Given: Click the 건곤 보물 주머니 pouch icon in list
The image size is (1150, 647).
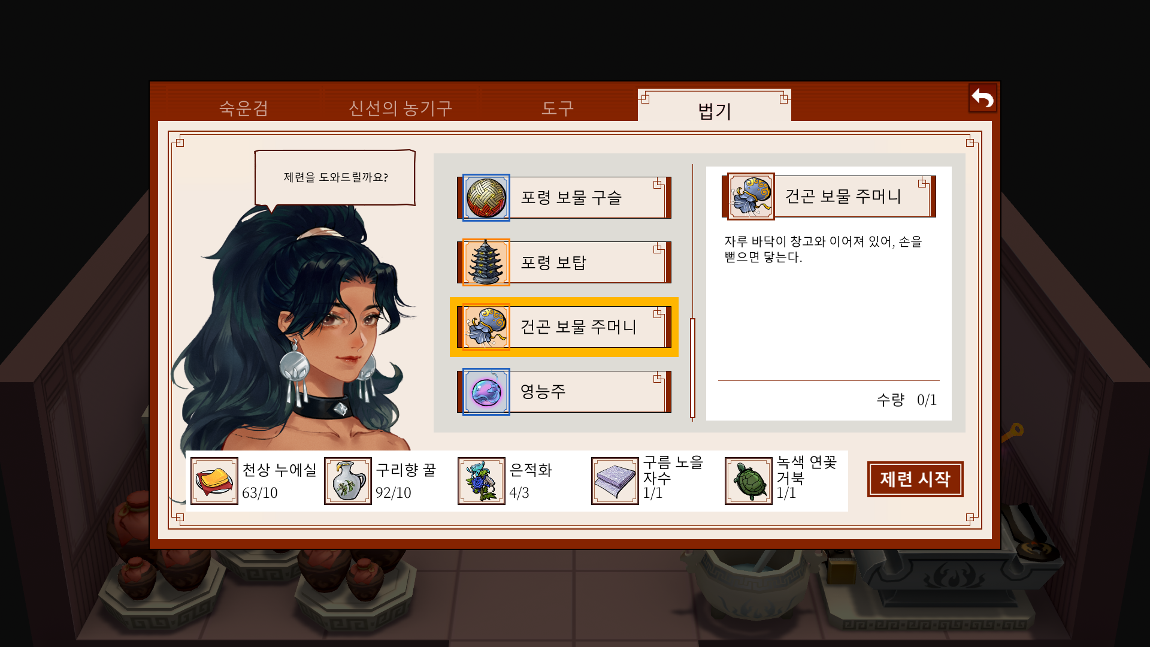Looking at the screenshot, I should [486, 327].
